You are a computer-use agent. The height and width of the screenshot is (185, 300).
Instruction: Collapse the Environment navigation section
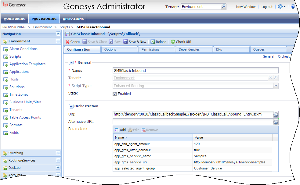[58, 41]
